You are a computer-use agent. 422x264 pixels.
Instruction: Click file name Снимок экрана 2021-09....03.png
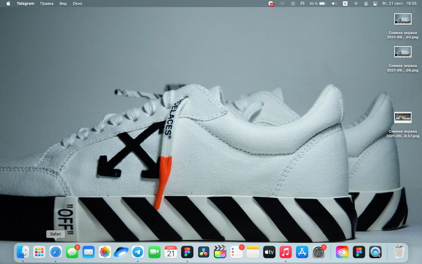point(403,35)
